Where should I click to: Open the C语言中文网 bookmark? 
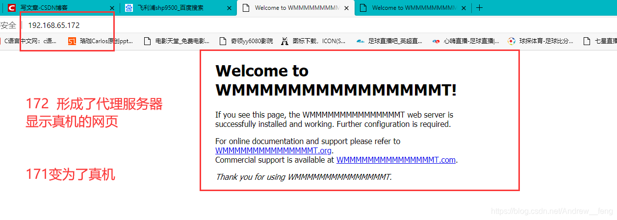point(28,41)
